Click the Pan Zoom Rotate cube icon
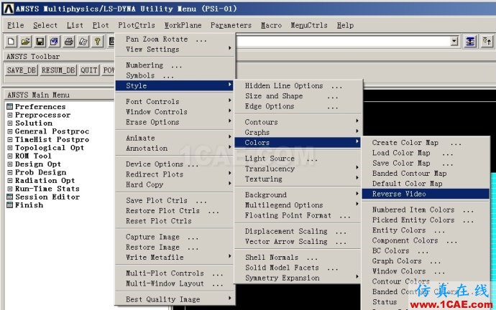This screenshot has height=310, width=496. (55, 42)
